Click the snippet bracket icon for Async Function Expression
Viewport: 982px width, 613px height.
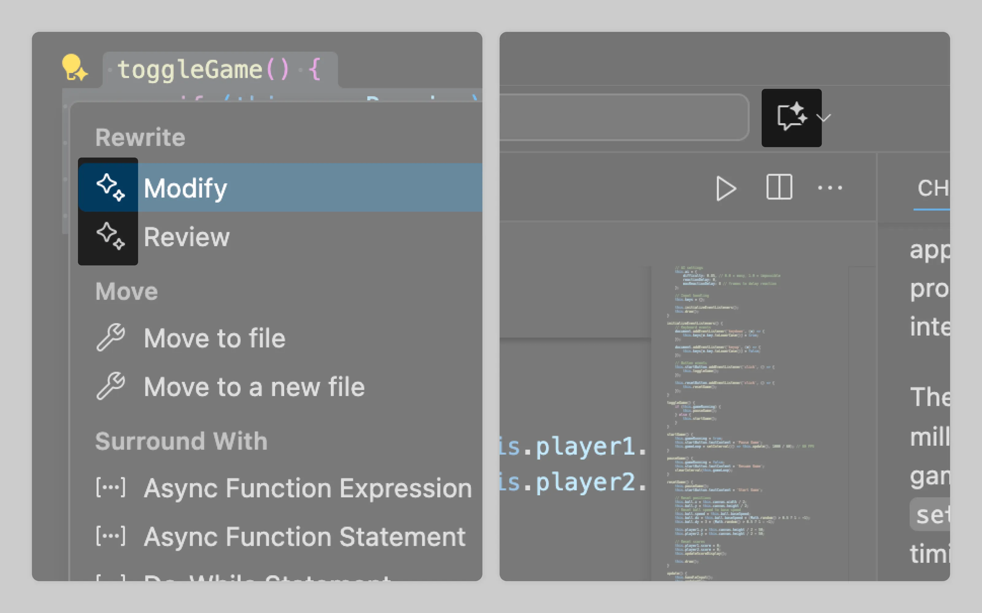110,488
